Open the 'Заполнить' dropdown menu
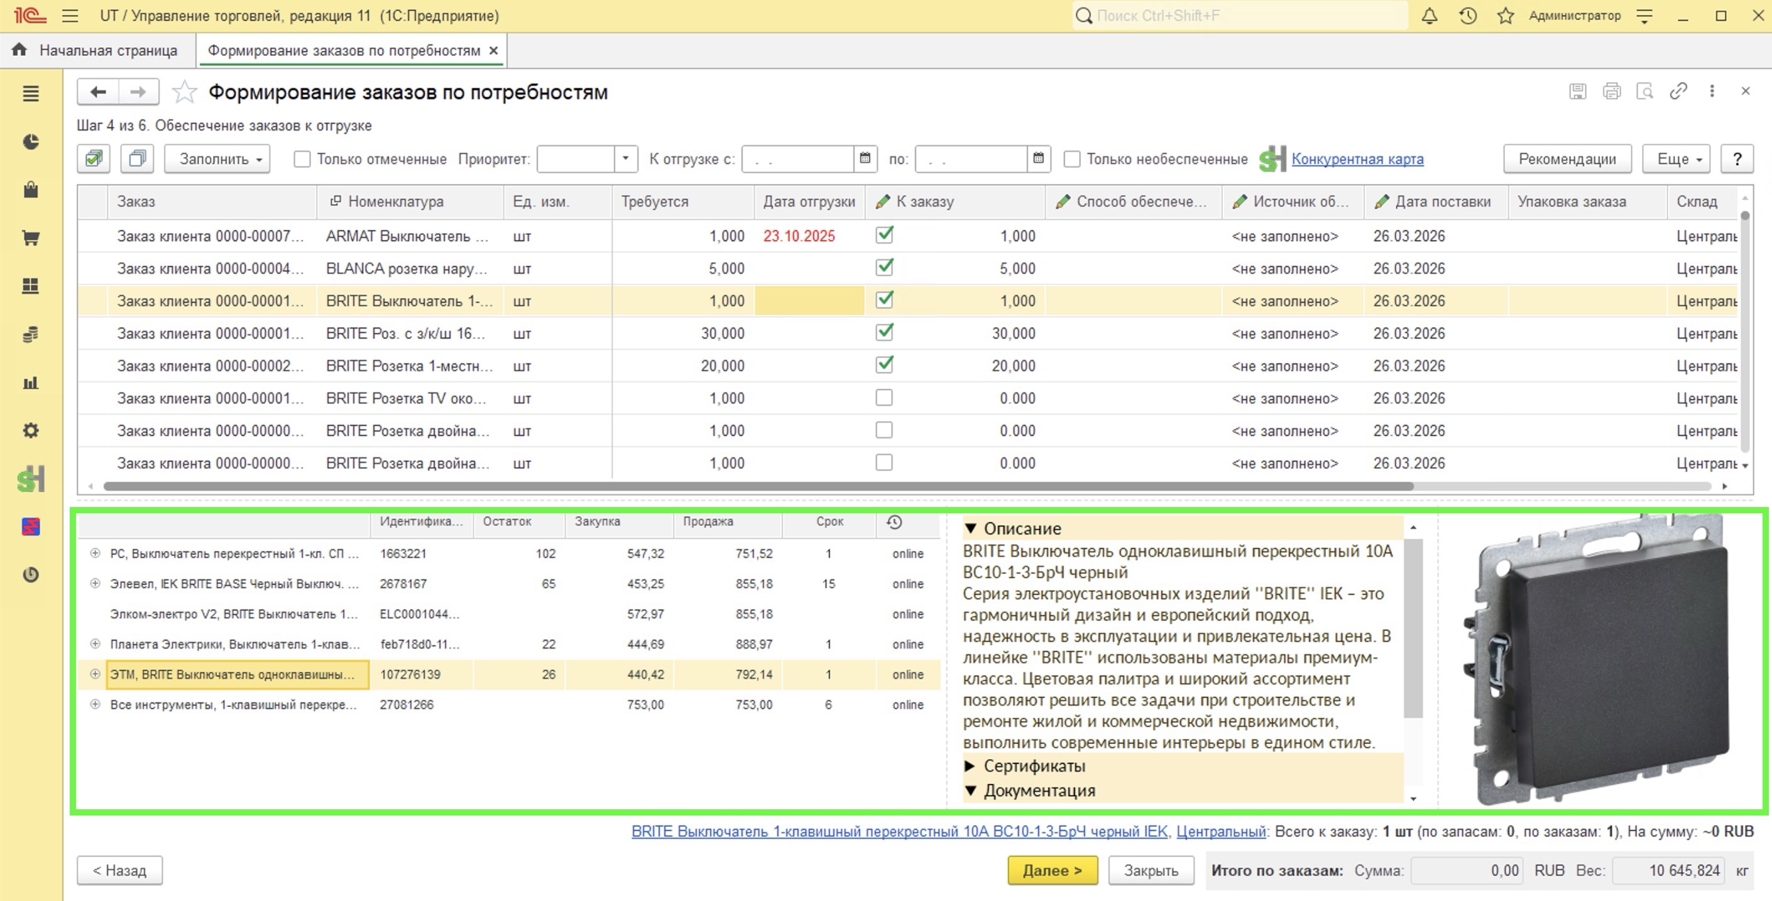 tap(217, 159)
